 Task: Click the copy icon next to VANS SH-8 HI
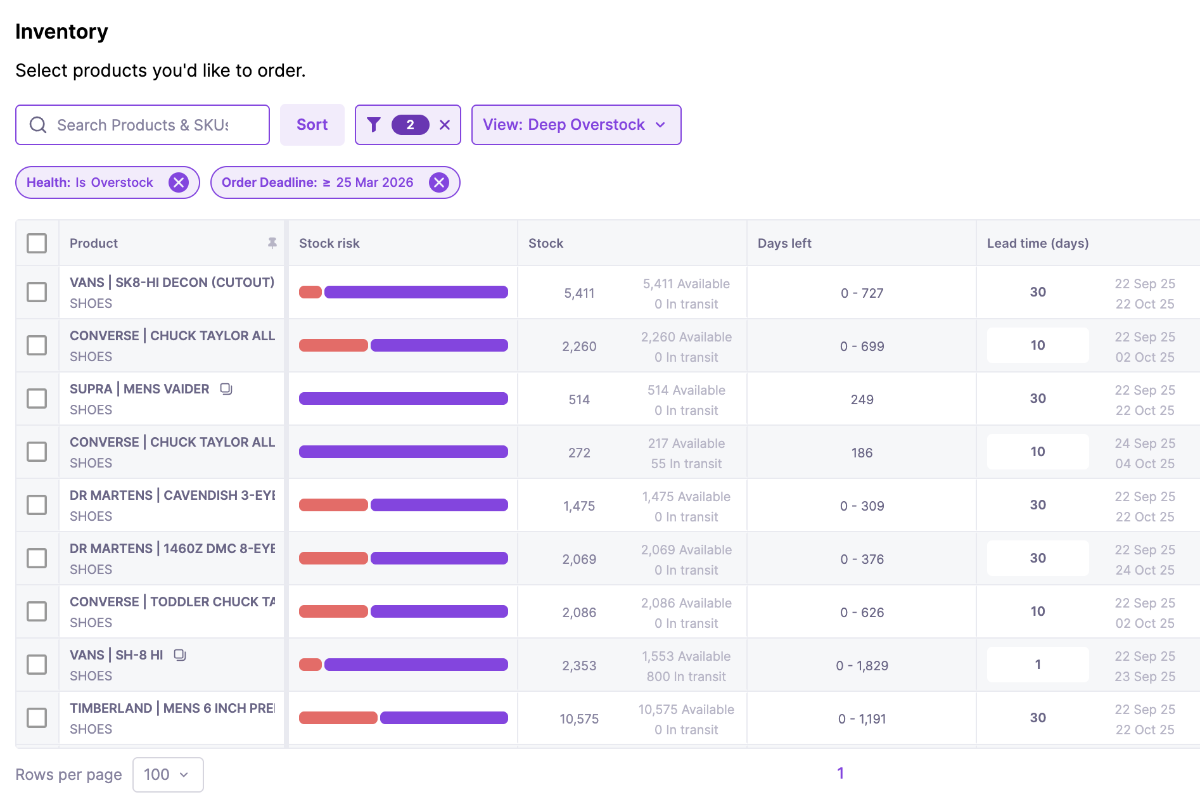pos(180,654)
